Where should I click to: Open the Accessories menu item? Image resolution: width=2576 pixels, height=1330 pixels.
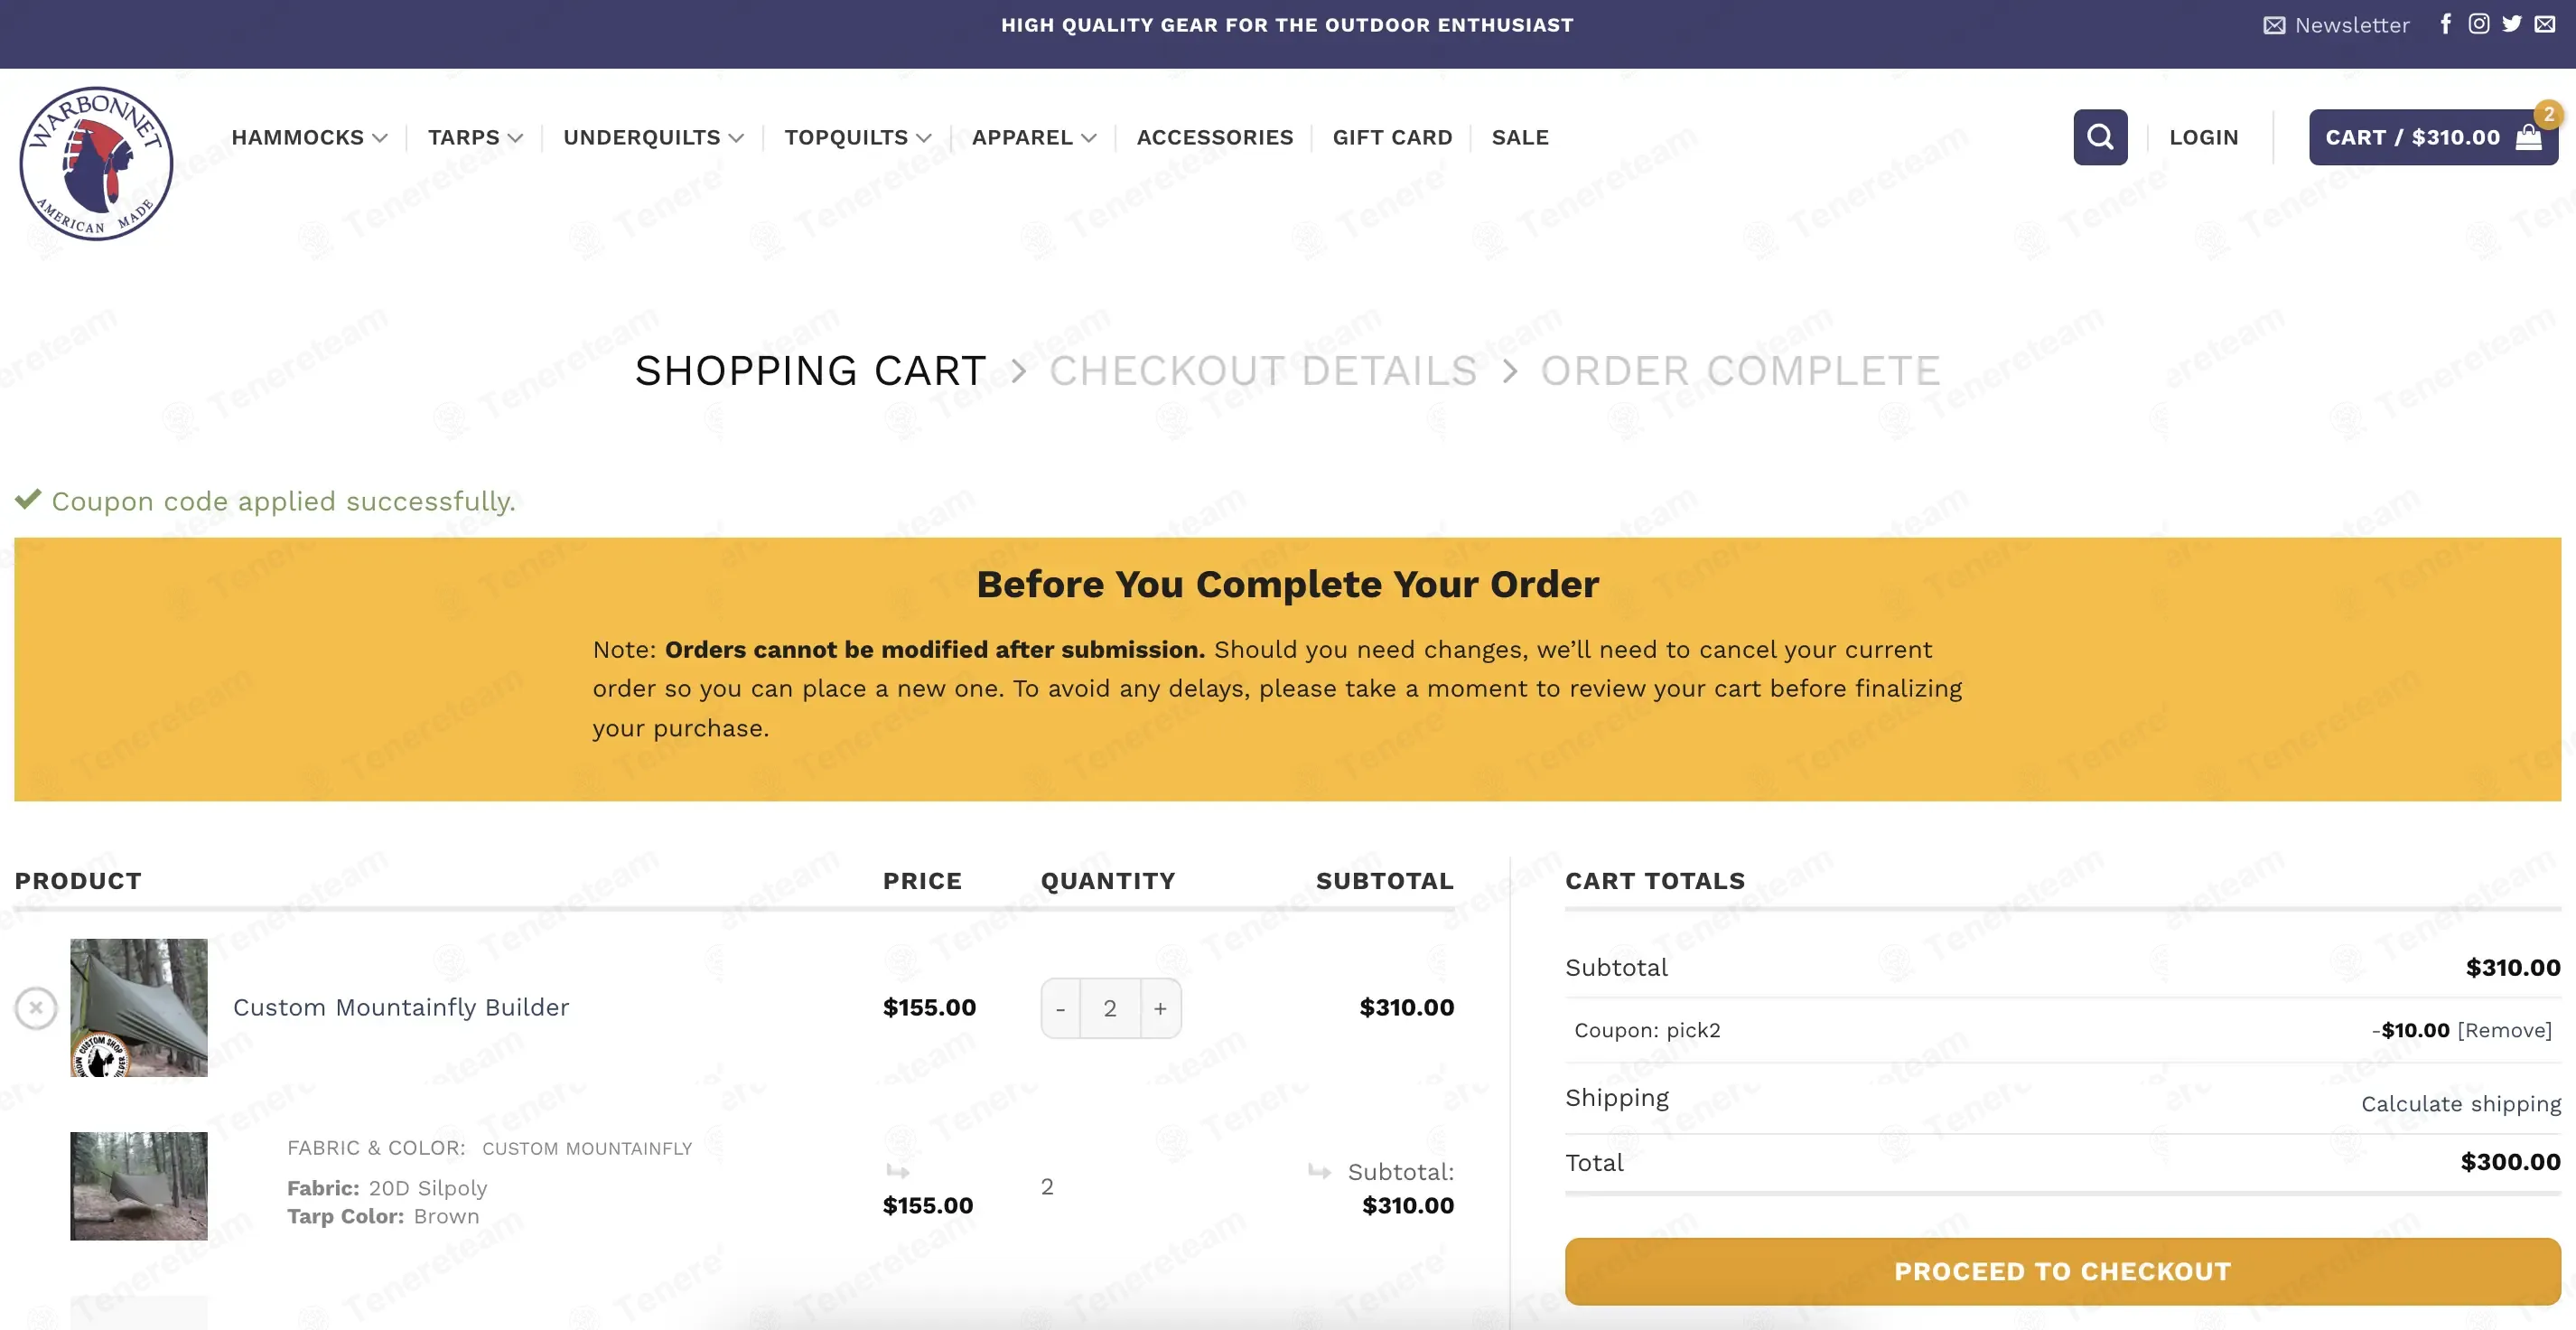[1215, 137]
